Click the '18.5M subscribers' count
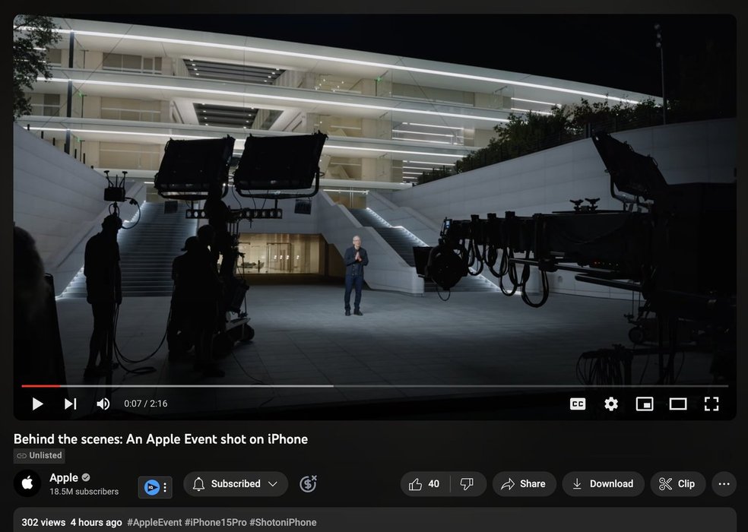 (x=84, y=492)
